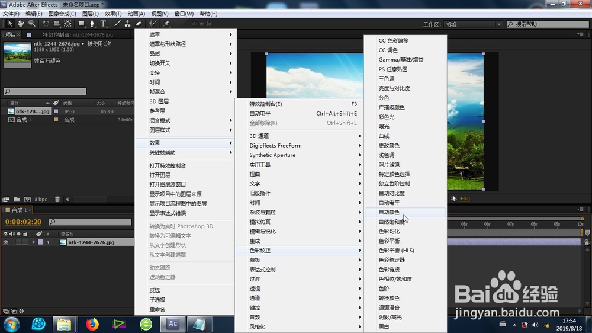Select the Clone Stamp tool

coord(128,24)
